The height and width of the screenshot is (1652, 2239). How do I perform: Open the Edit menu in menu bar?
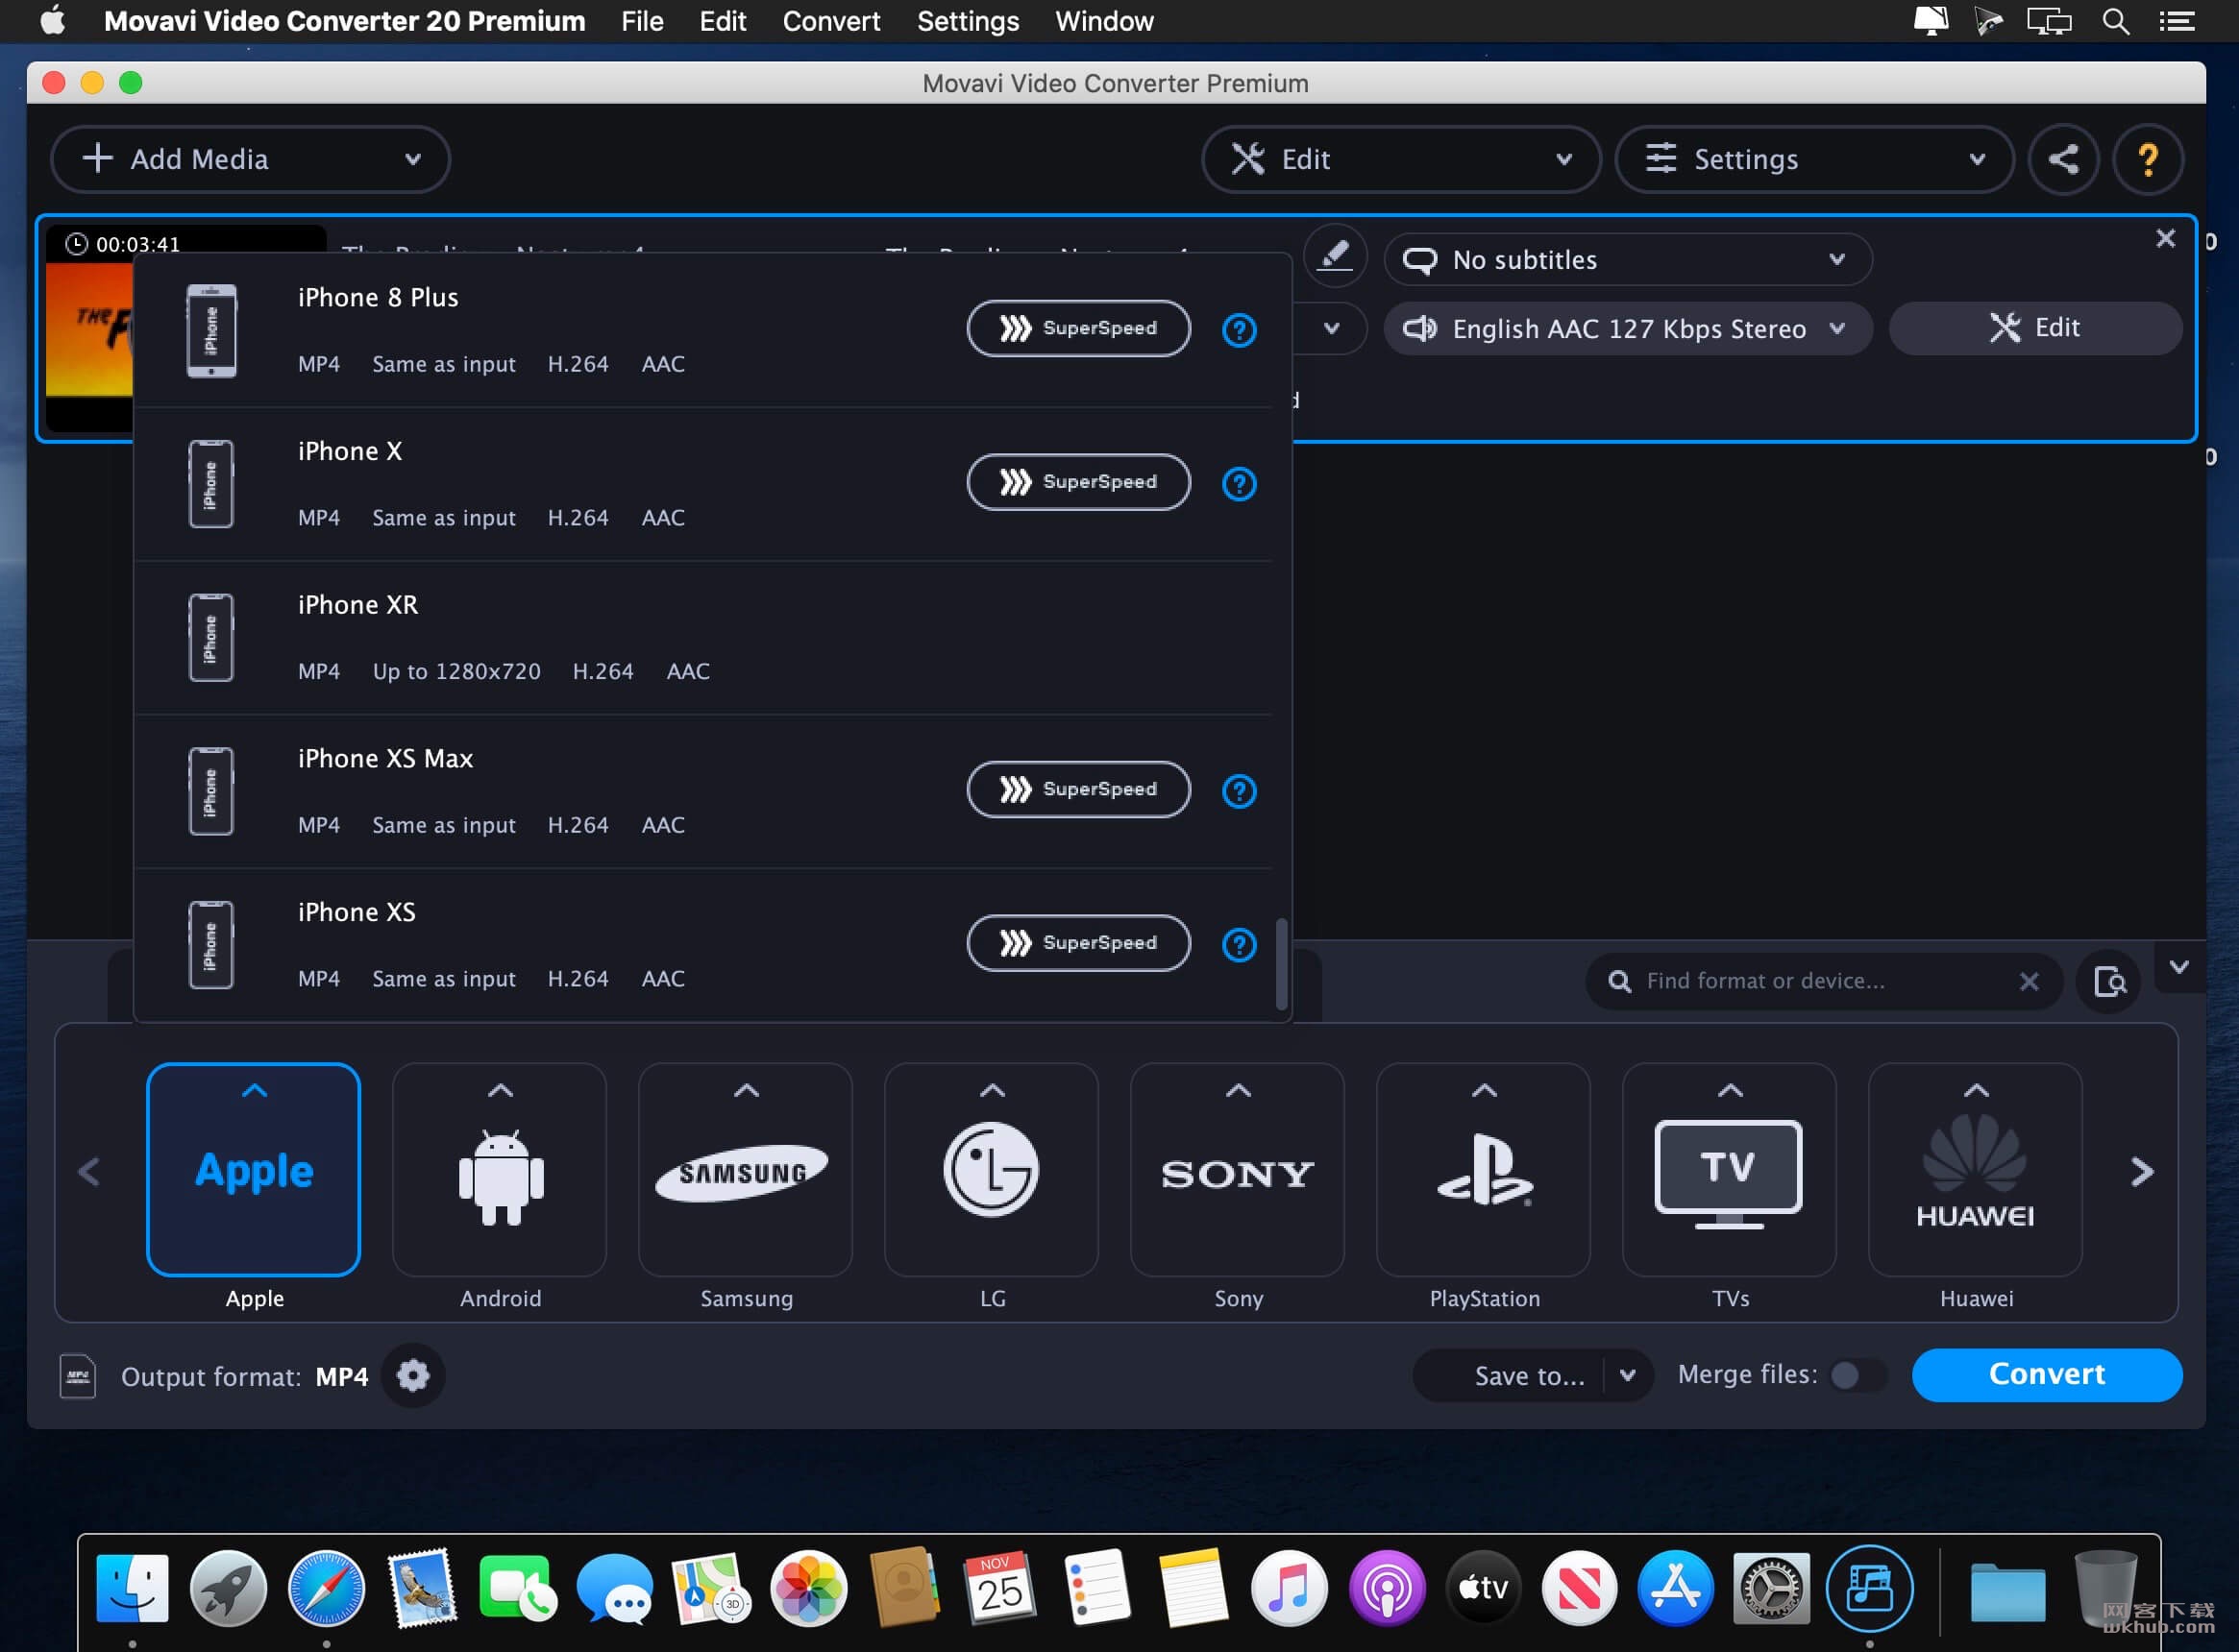coord(723,21)
